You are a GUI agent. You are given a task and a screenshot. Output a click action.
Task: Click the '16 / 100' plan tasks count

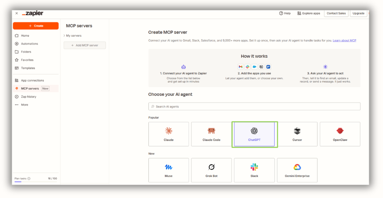point(52,179)
